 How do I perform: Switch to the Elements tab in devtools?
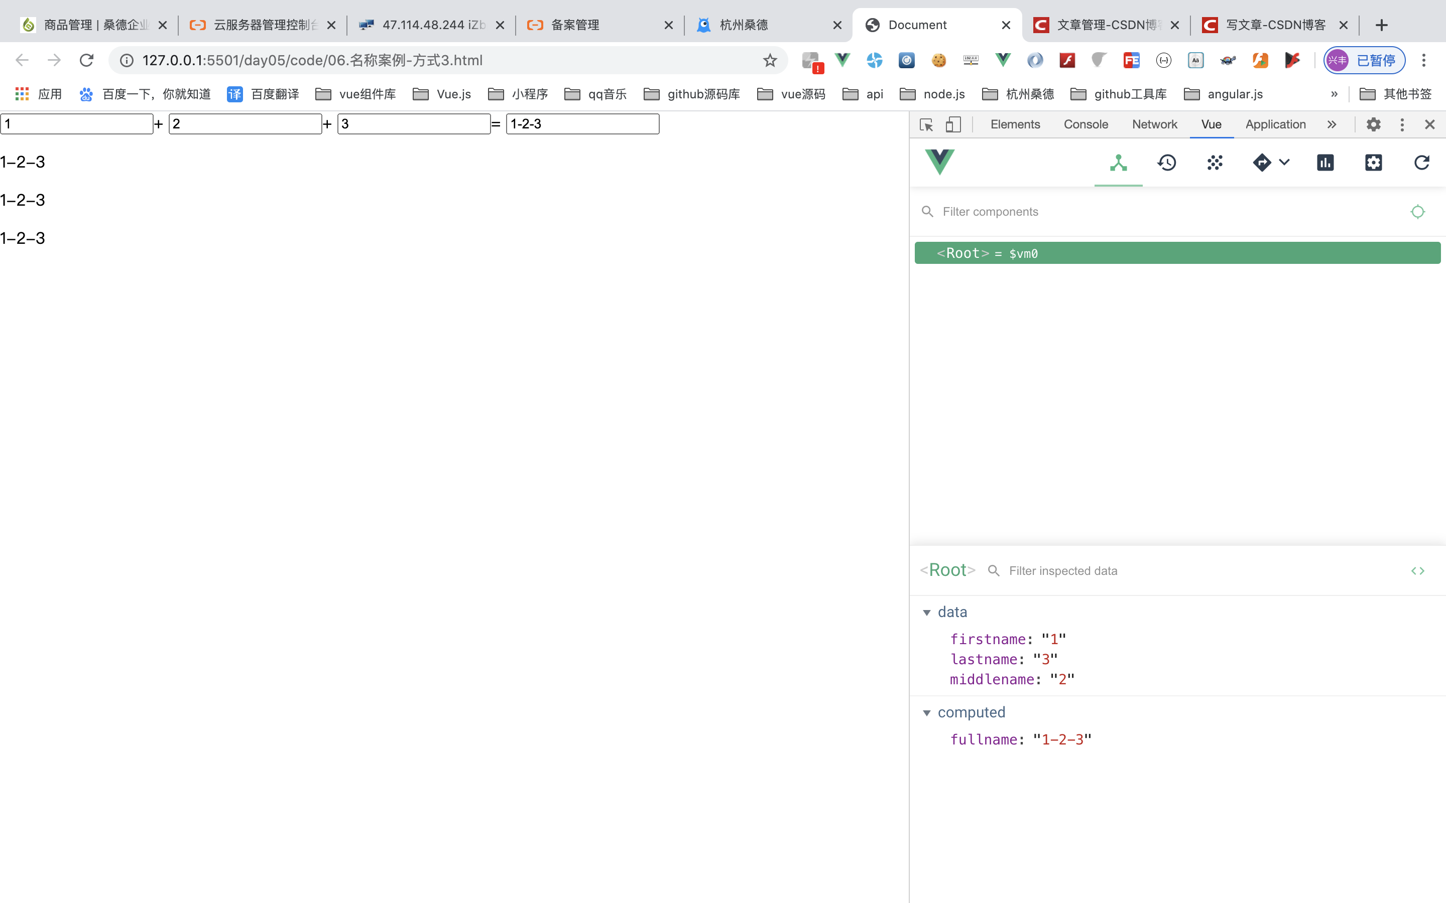[1015, 124]
